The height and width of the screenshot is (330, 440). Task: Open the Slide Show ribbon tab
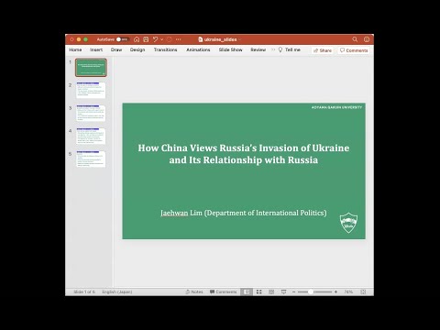pos(230,49)
